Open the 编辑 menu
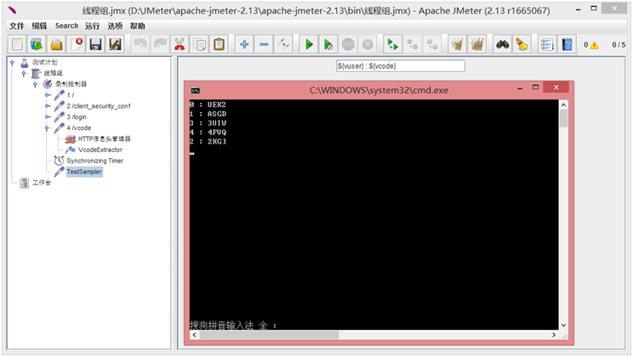 tap(39, 25)
